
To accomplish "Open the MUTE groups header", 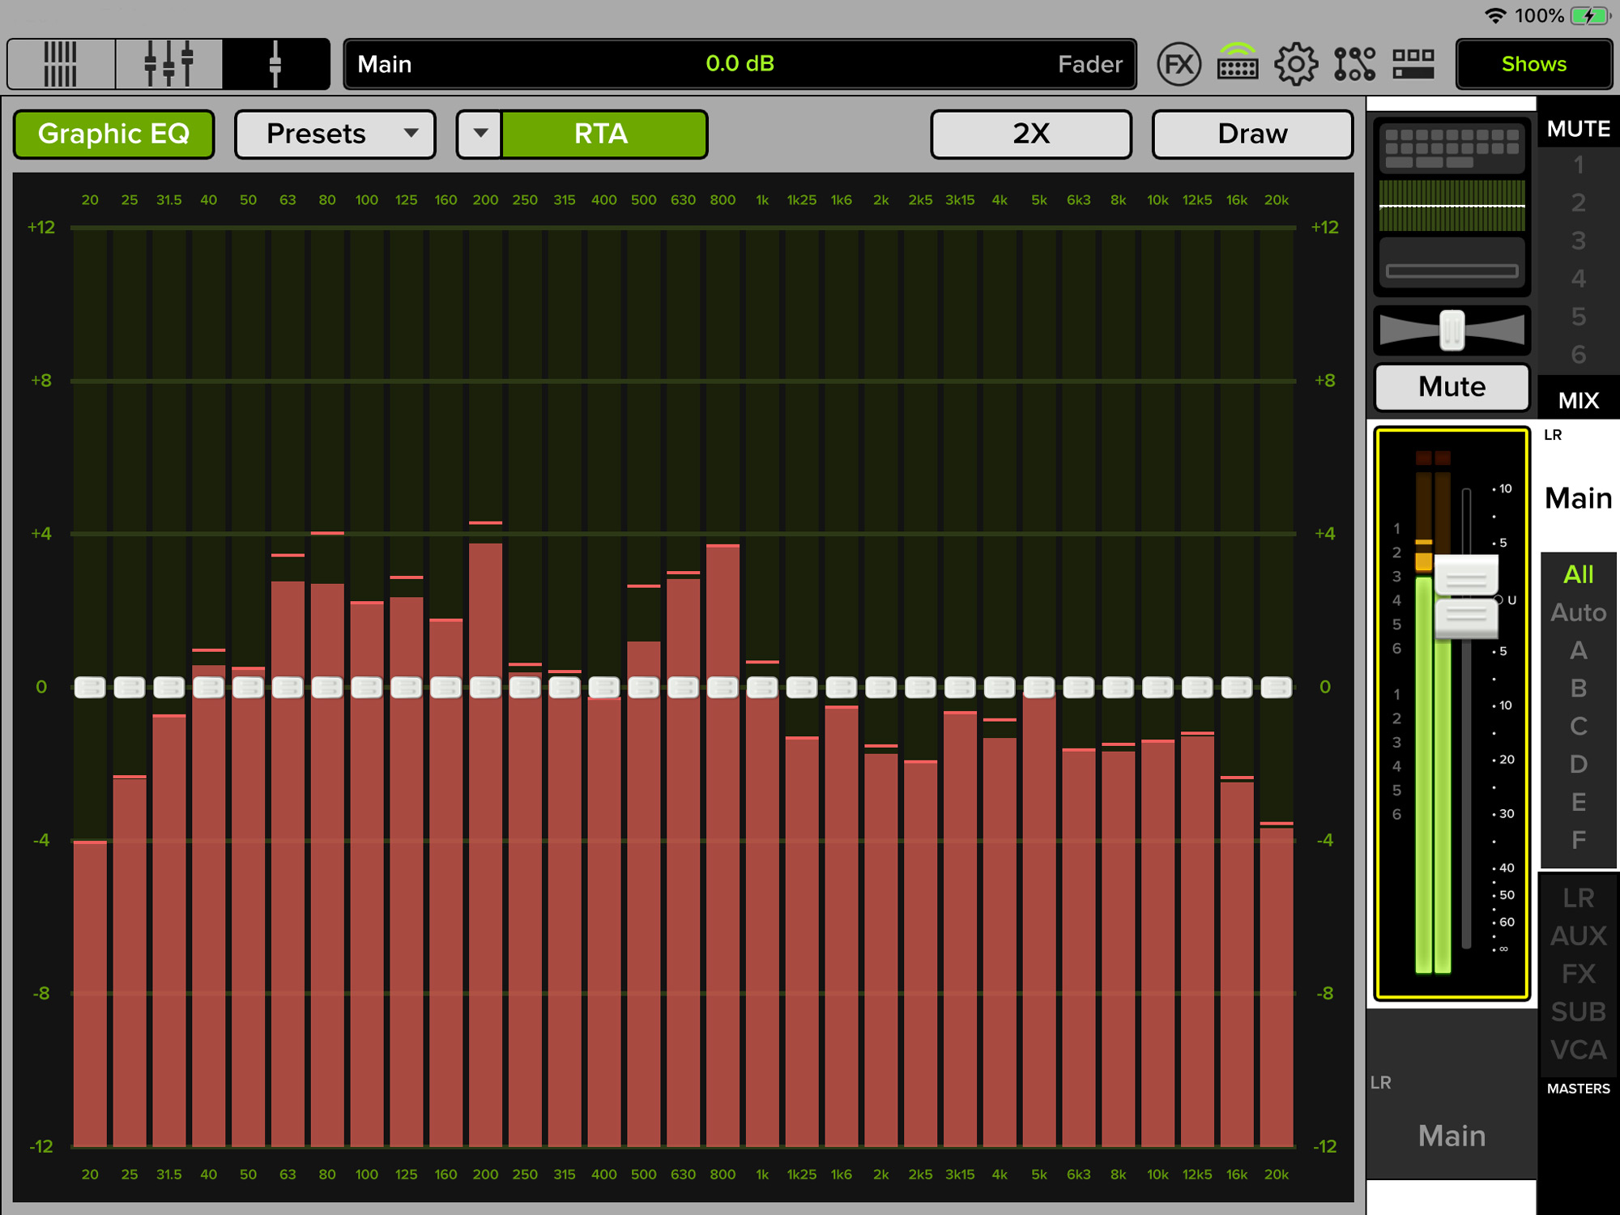I will (1578, 129).
